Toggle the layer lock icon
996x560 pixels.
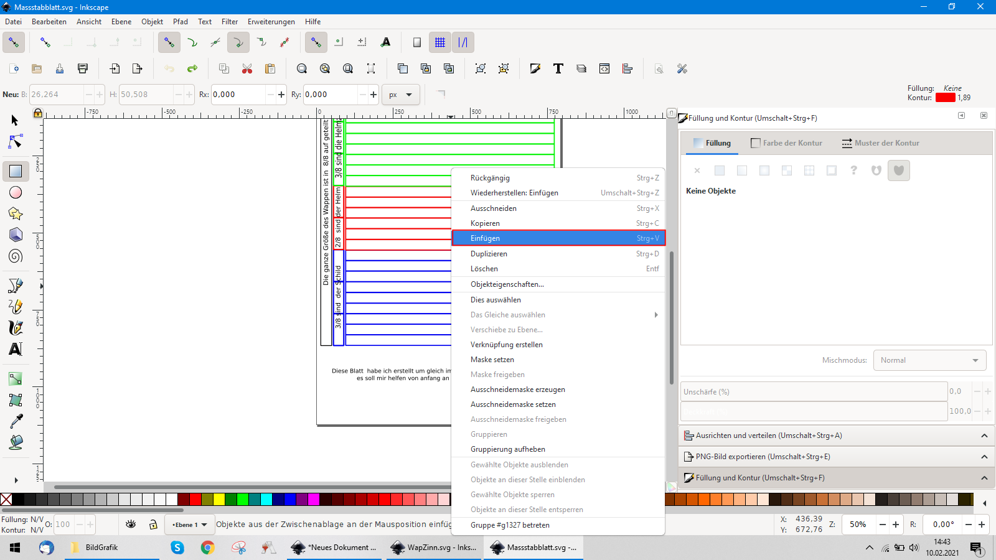(153, 525)
